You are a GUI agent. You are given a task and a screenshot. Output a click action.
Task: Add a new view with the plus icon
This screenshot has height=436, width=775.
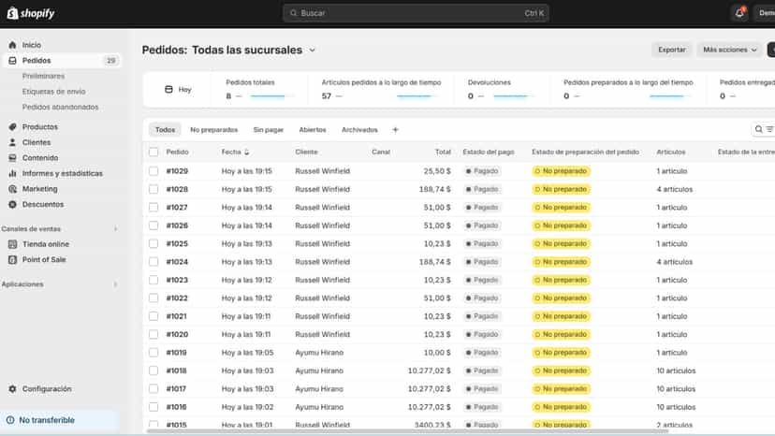coord(395,129)
